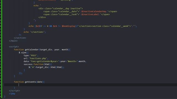The width and height of the screenshot is (177, 99).
Task: Click the .html(html) call
Action: [x=57, y=67]
